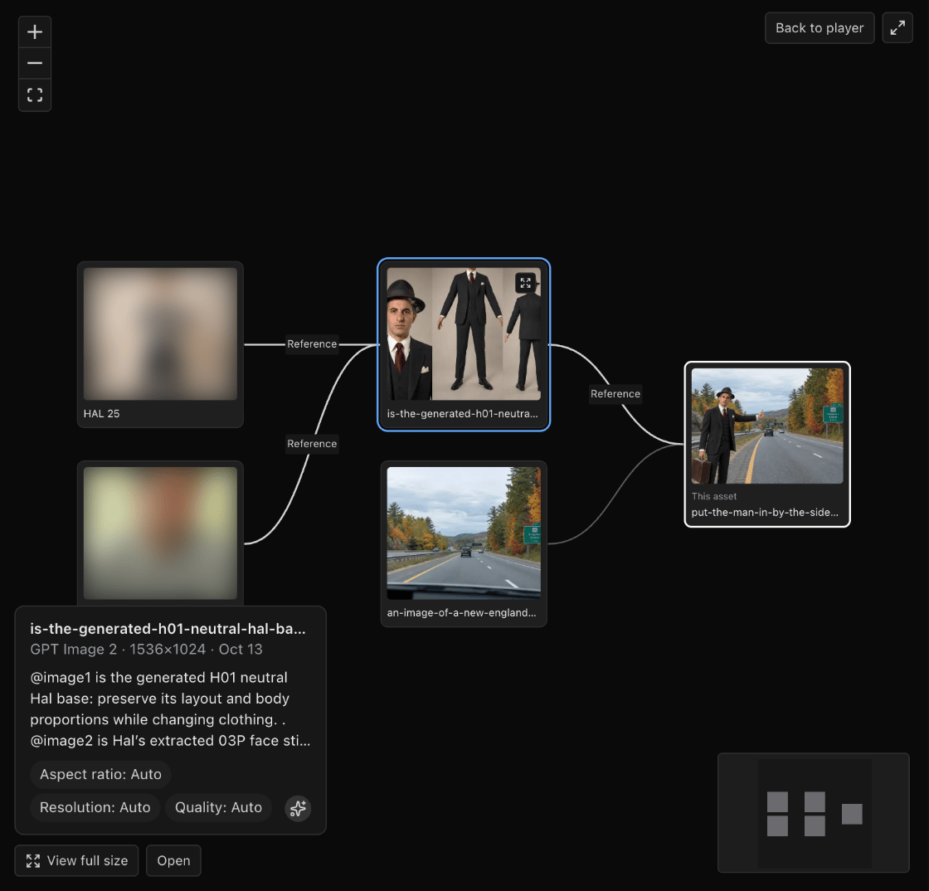Select the put-the-man-in-by-the-side asset node
The height and width of the screenshot is (891, 929).
(767, 444)
